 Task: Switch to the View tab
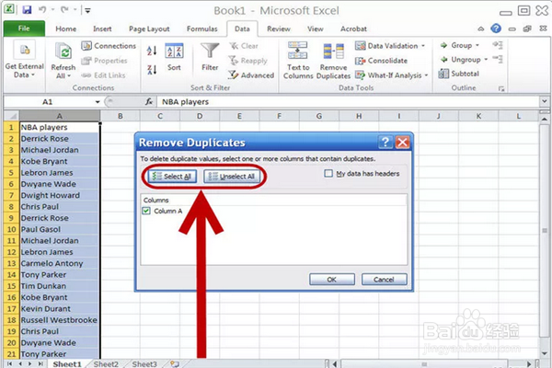[315, 29]
